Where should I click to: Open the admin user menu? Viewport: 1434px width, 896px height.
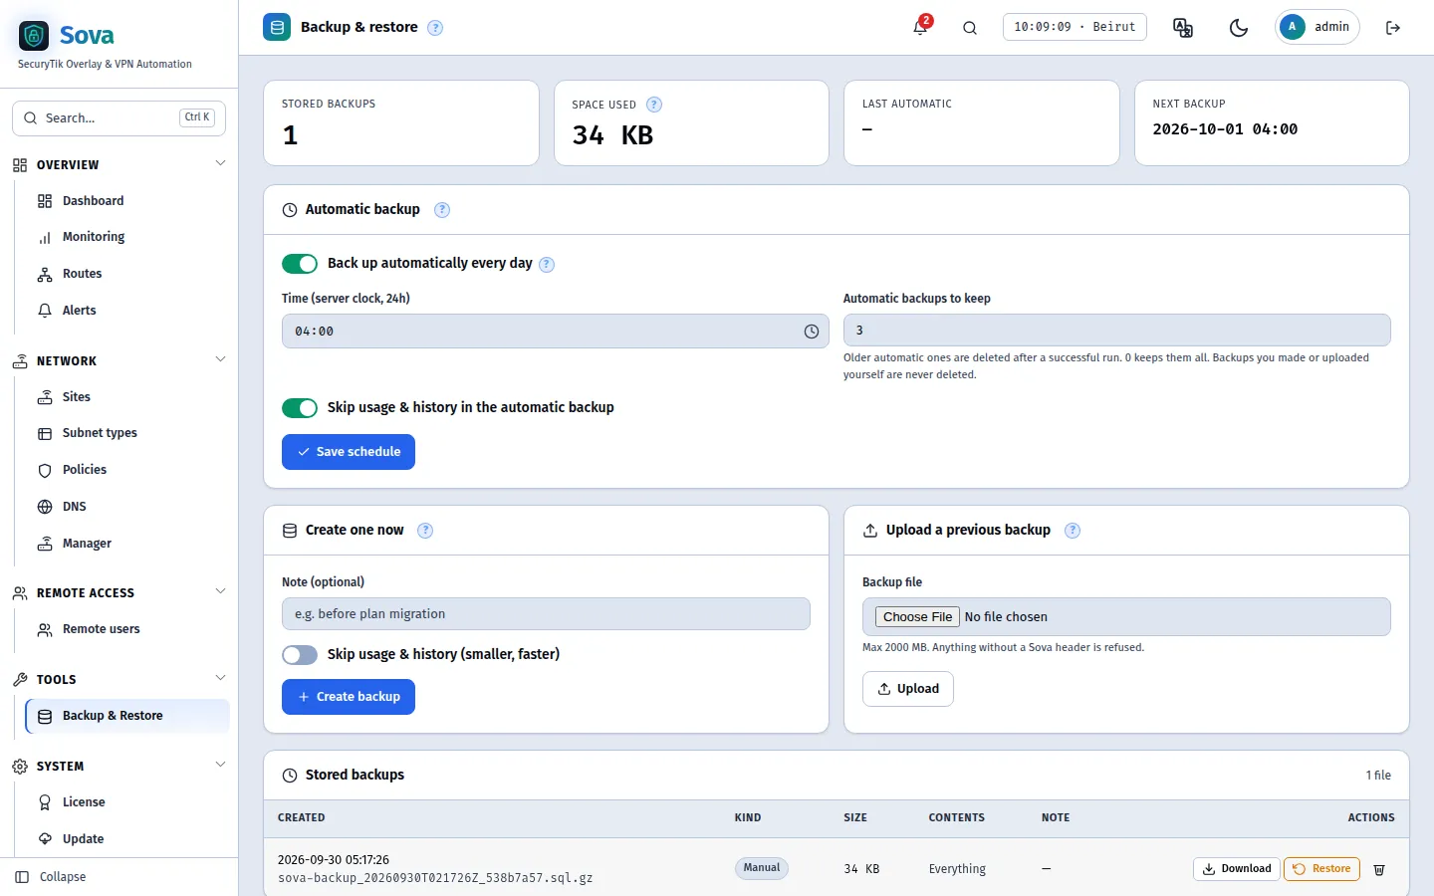tap(1317, 27)
